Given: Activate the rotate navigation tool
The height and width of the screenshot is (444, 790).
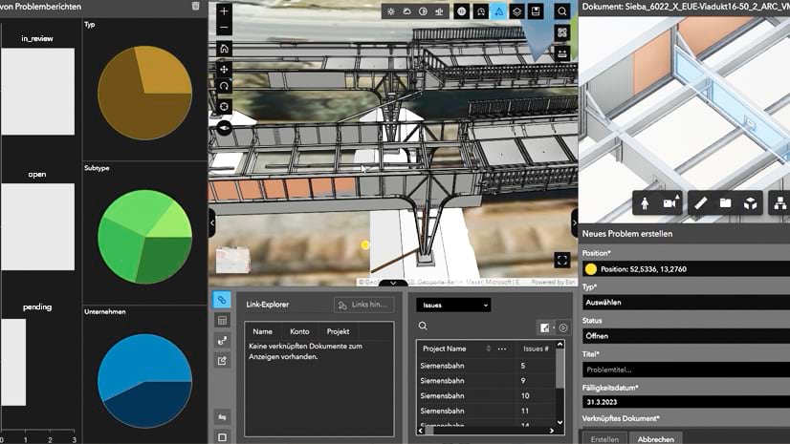Looking at the screenshot, I should [224, 86].
